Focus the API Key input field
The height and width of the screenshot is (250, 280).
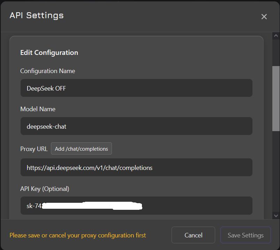click(x=195, y=206)
